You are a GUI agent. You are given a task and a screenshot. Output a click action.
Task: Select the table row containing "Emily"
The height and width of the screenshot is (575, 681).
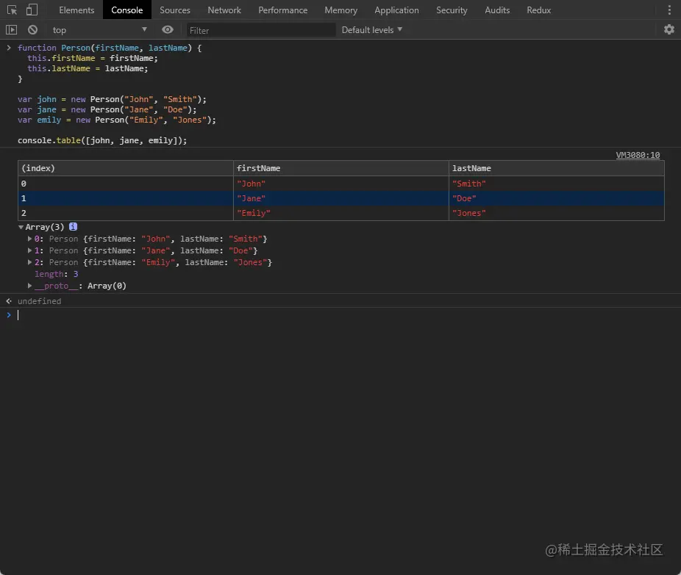[341, 213]
